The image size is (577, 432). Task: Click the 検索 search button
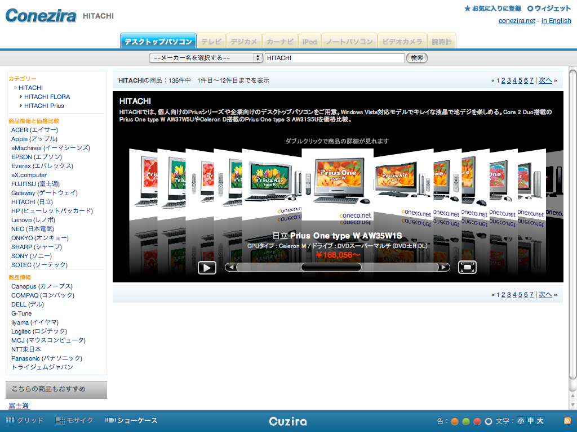coord(416,58)
